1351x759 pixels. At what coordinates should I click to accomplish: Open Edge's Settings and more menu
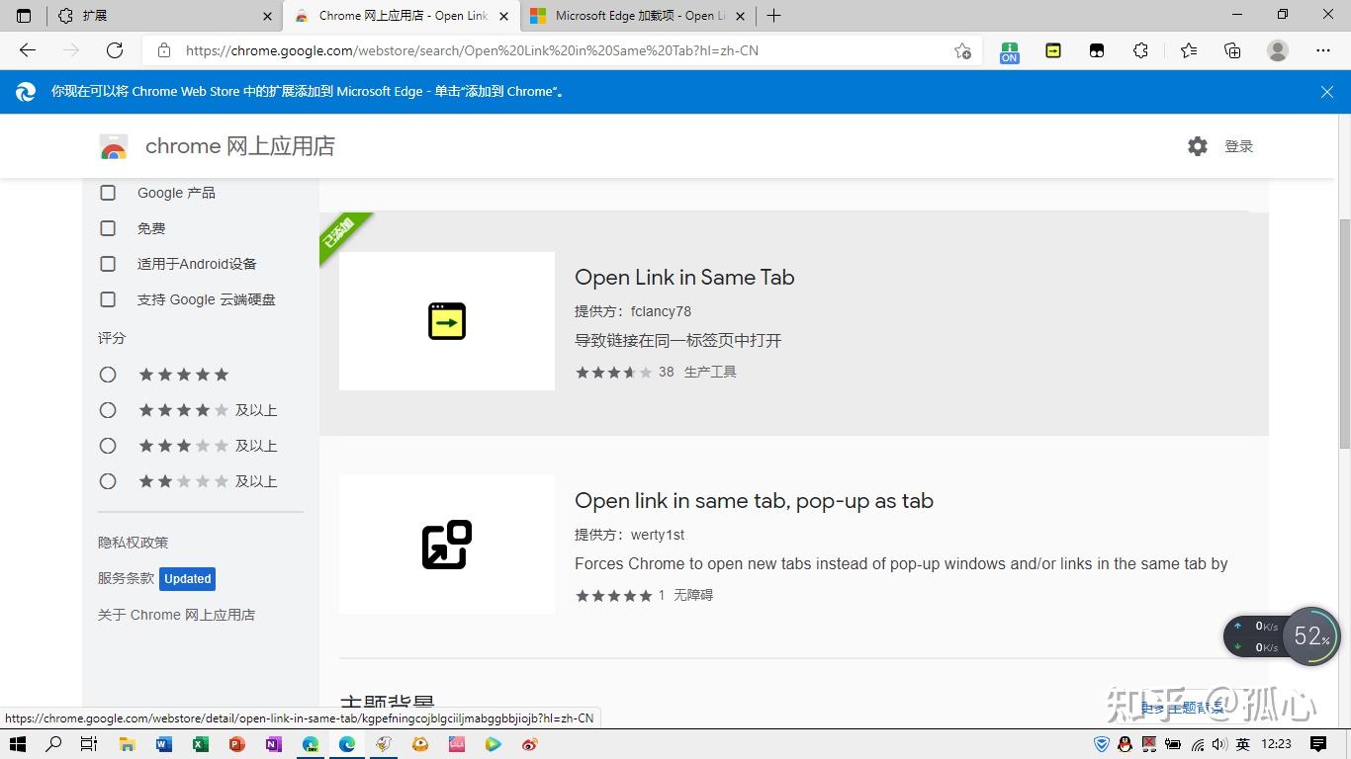click(x=1323, y=50)
